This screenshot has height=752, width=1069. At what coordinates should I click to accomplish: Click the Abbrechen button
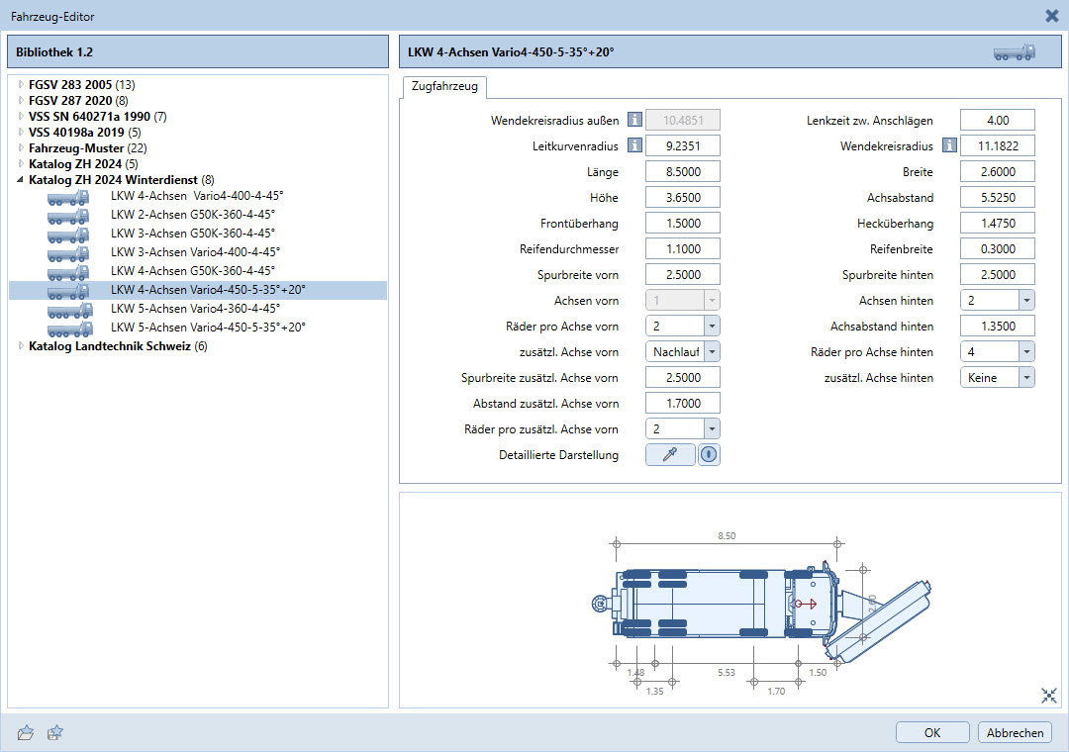[x=1015, y=733]
